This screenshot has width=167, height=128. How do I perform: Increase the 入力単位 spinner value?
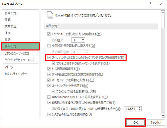pyautogui.click(x=87, y=51)
